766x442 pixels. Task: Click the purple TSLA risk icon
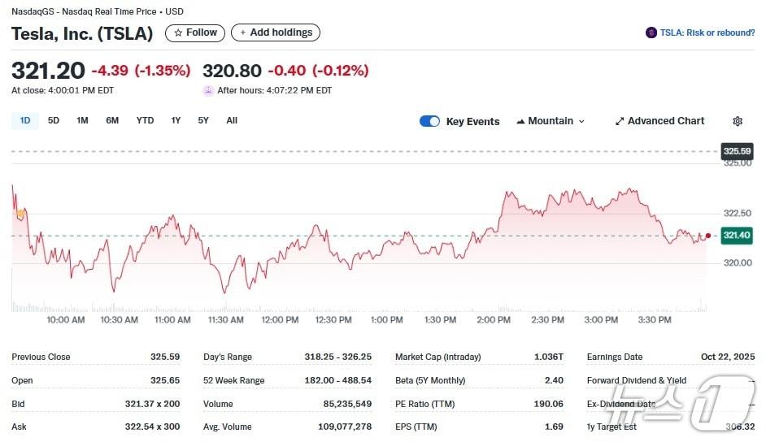(x=651, y=32)
